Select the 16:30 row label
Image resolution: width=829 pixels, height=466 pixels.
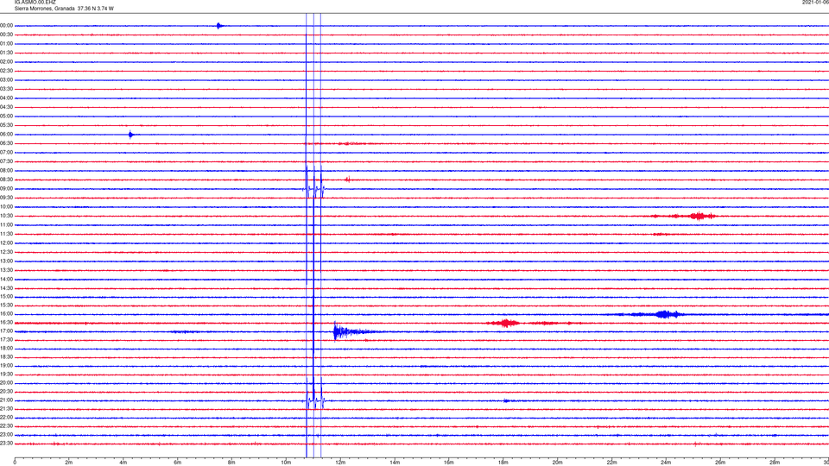tap(6, 322)
